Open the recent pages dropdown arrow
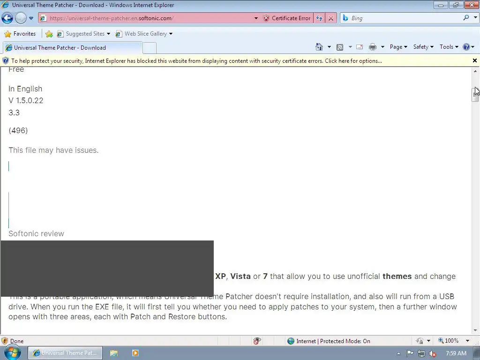Image resolution: width=480 pixels, height=360 pixels. pos(31,18)
